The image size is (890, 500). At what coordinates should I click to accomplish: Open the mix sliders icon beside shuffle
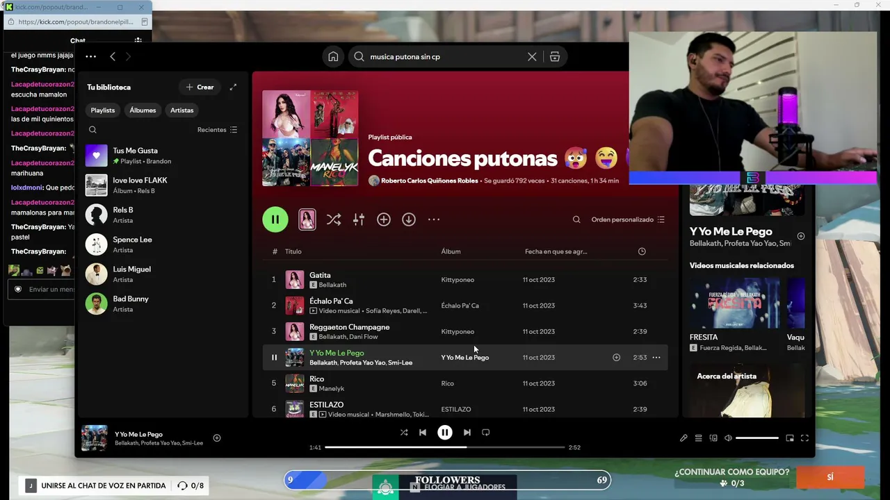(x=359, y=219)
